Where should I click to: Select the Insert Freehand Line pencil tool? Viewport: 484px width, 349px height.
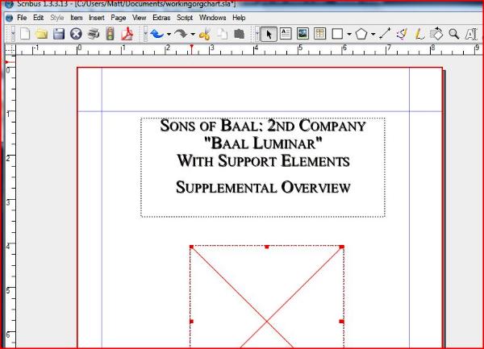click(419, 34)
